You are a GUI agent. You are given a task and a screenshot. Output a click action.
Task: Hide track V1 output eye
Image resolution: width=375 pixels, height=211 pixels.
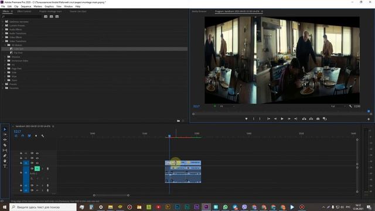point(37,163)
